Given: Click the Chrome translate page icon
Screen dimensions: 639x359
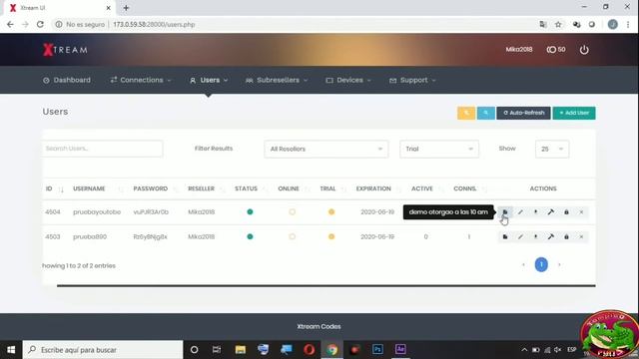Looking at the screenshot, I should (543, 24).
